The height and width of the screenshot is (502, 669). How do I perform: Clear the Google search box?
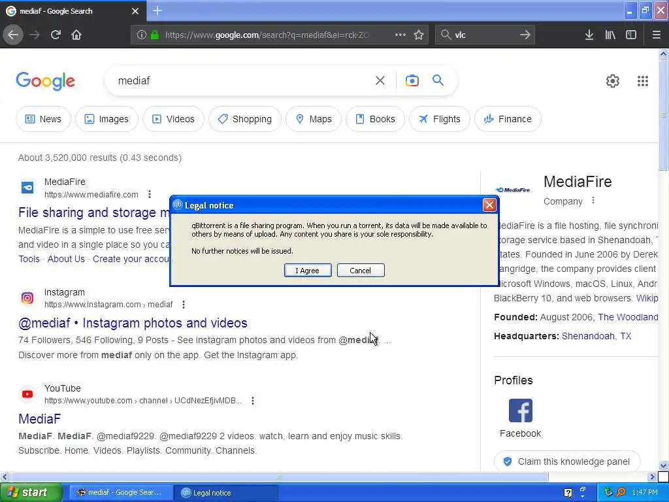coord(380,80)
